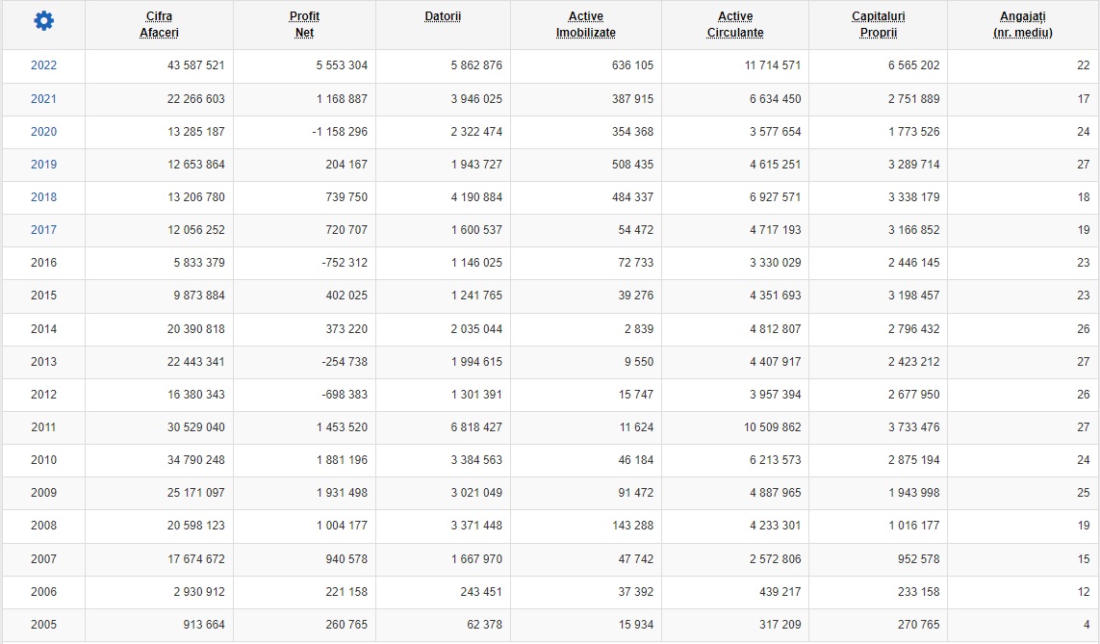Screen dimensions: 1100x644
Task: Open the 2019 year link
Action: 43,165
